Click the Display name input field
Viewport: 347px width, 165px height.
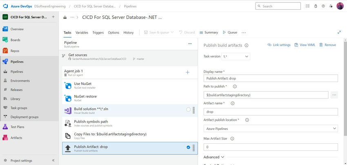pos(271,78)
